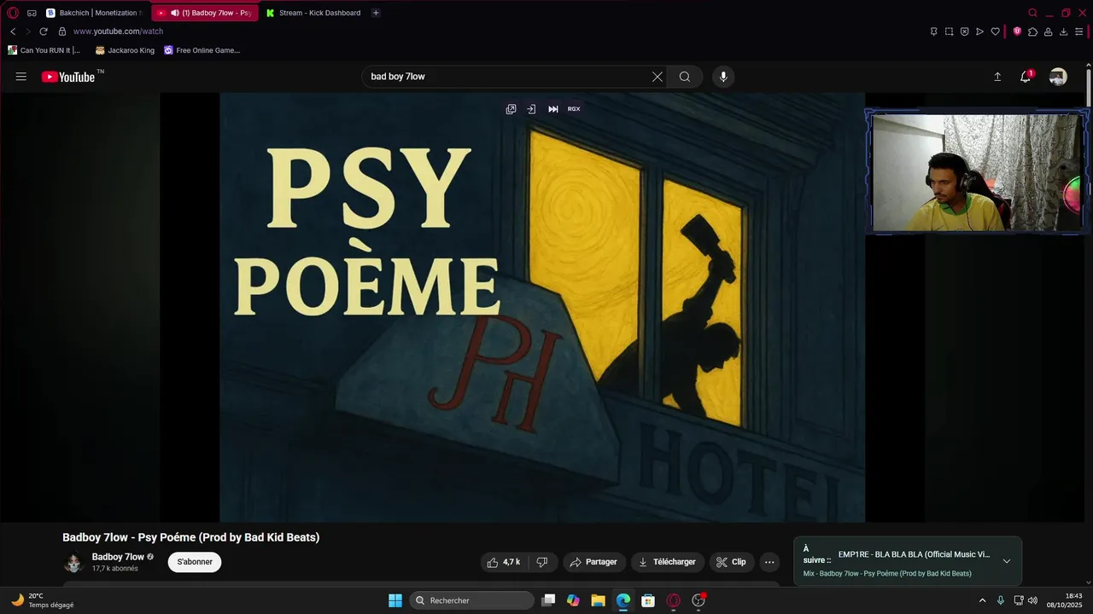Open the YouTube create upload icon
This screenshot has width=1093, height=614.
tap(997, 77)
